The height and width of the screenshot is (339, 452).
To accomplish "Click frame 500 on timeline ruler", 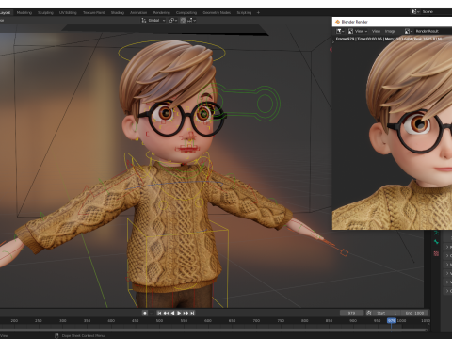I will point(159,320).
